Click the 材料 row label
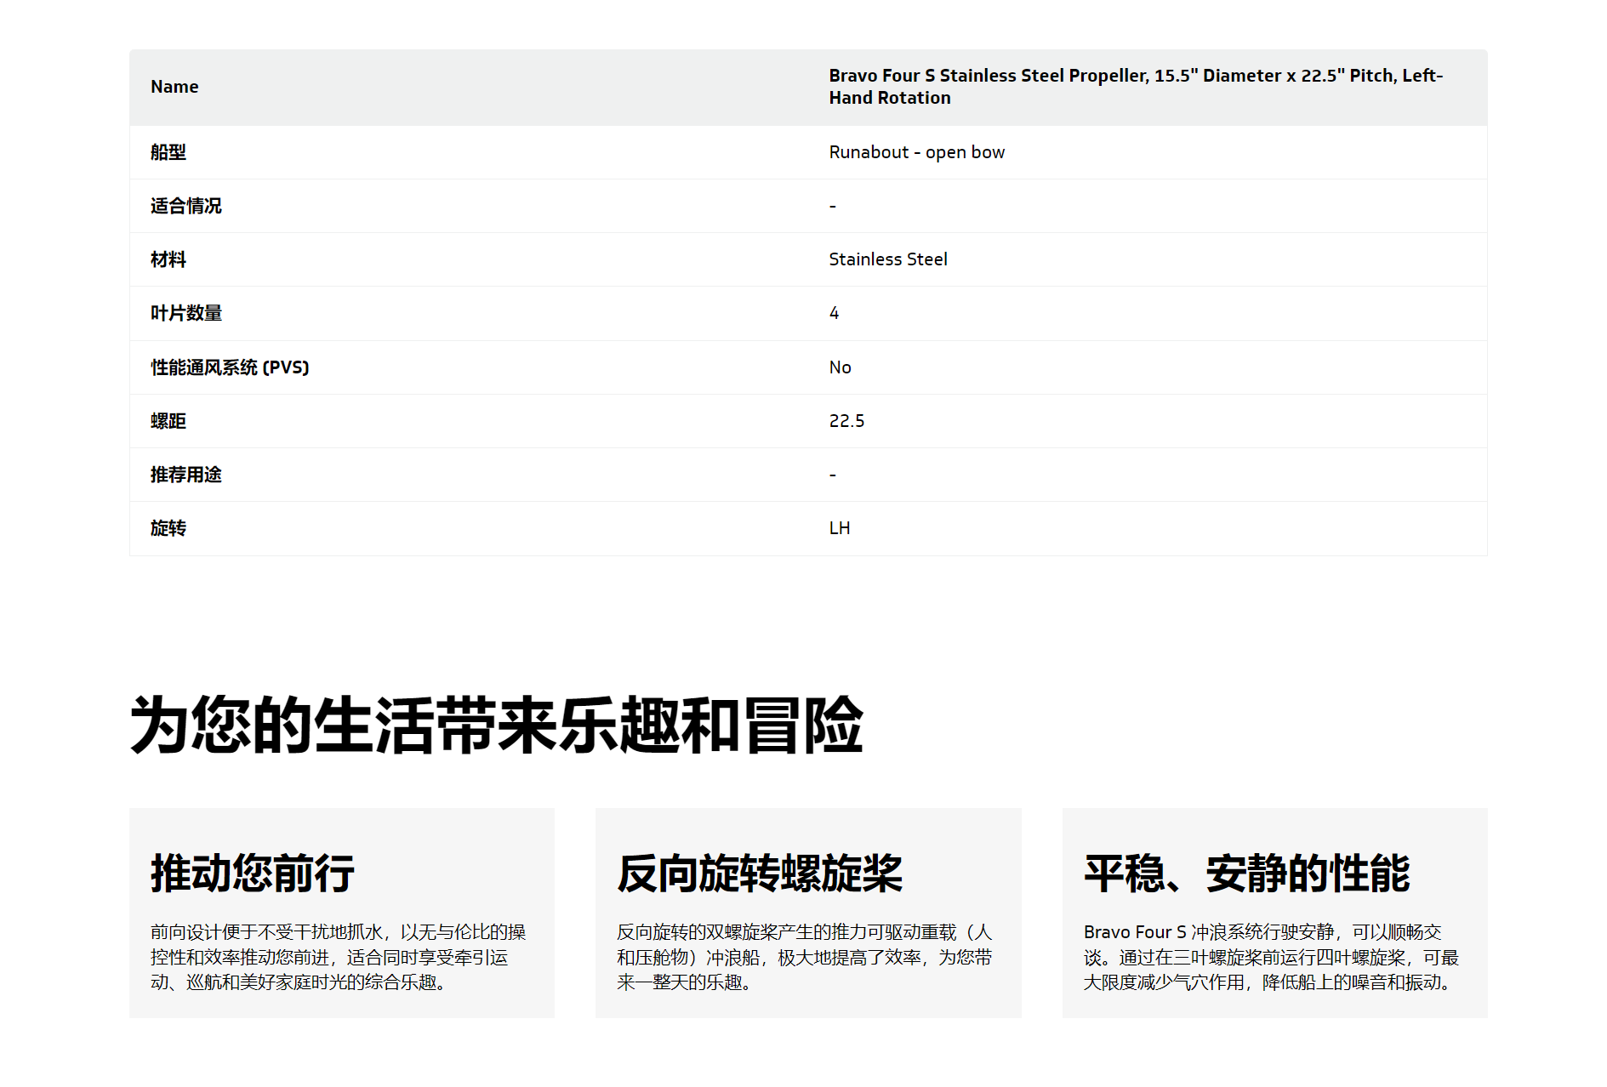1607x1087 pixels. (168, 259)
